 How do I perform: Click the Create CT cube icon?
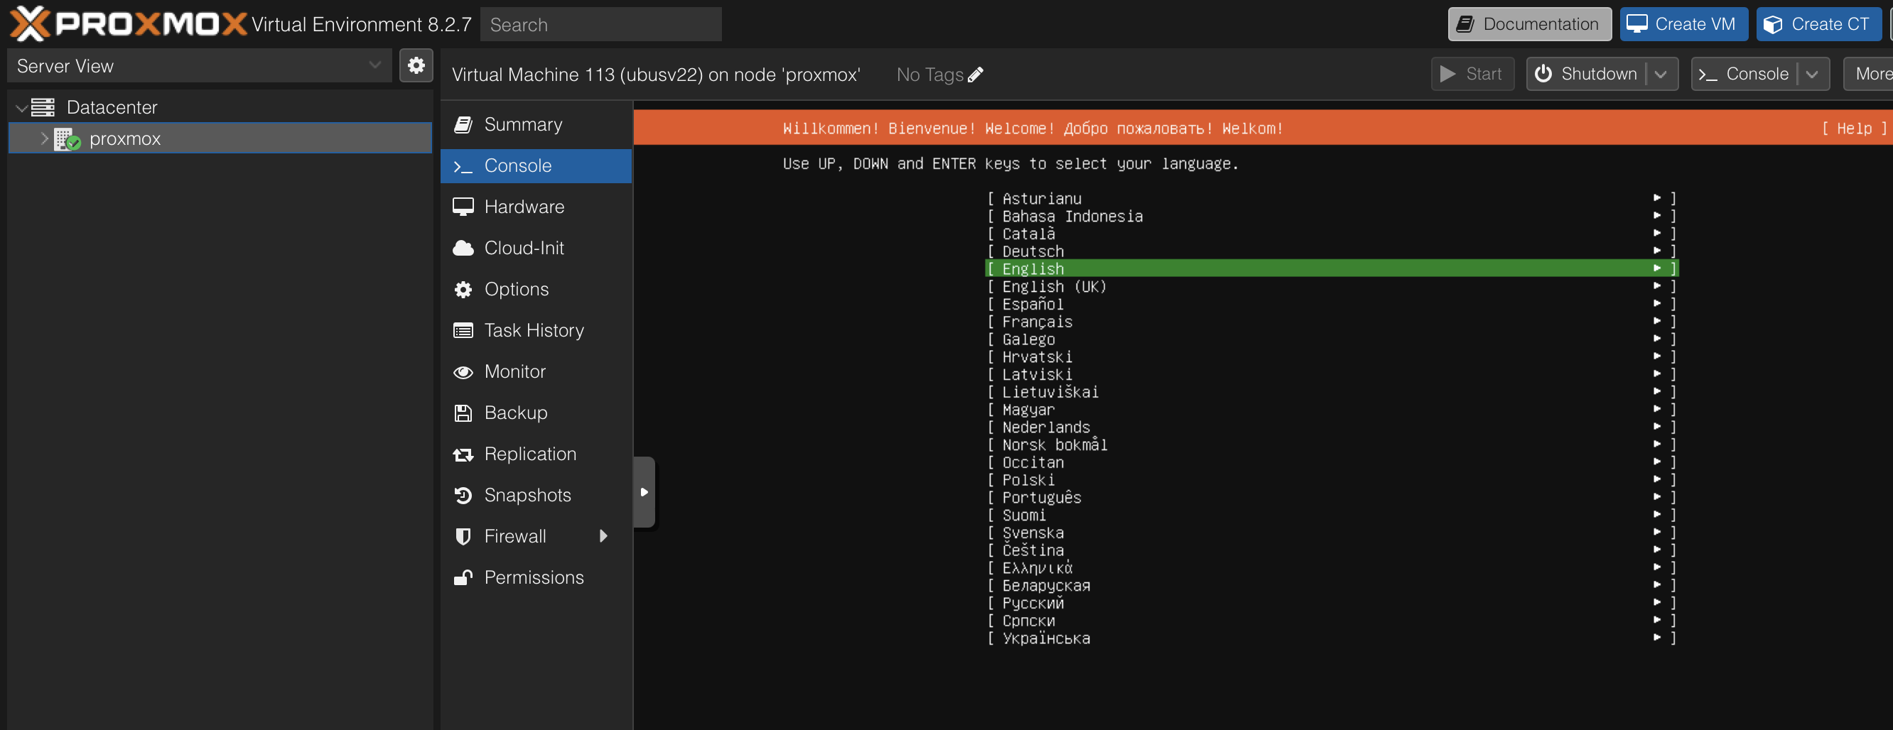point(1772,24)
